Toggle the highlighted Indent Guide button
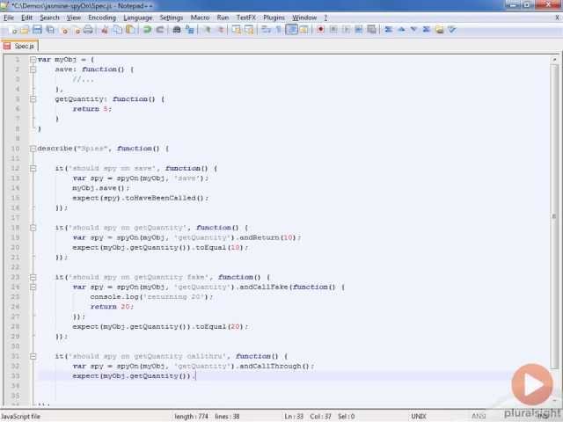563x422 pixels. tap(291, 30)
